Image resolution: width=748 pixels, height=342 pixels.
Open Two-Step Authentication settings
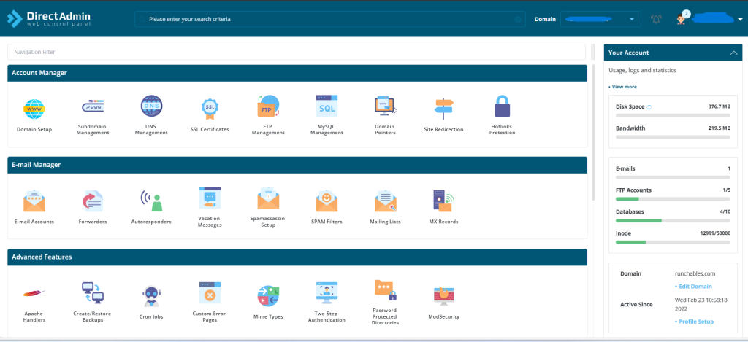327,294
